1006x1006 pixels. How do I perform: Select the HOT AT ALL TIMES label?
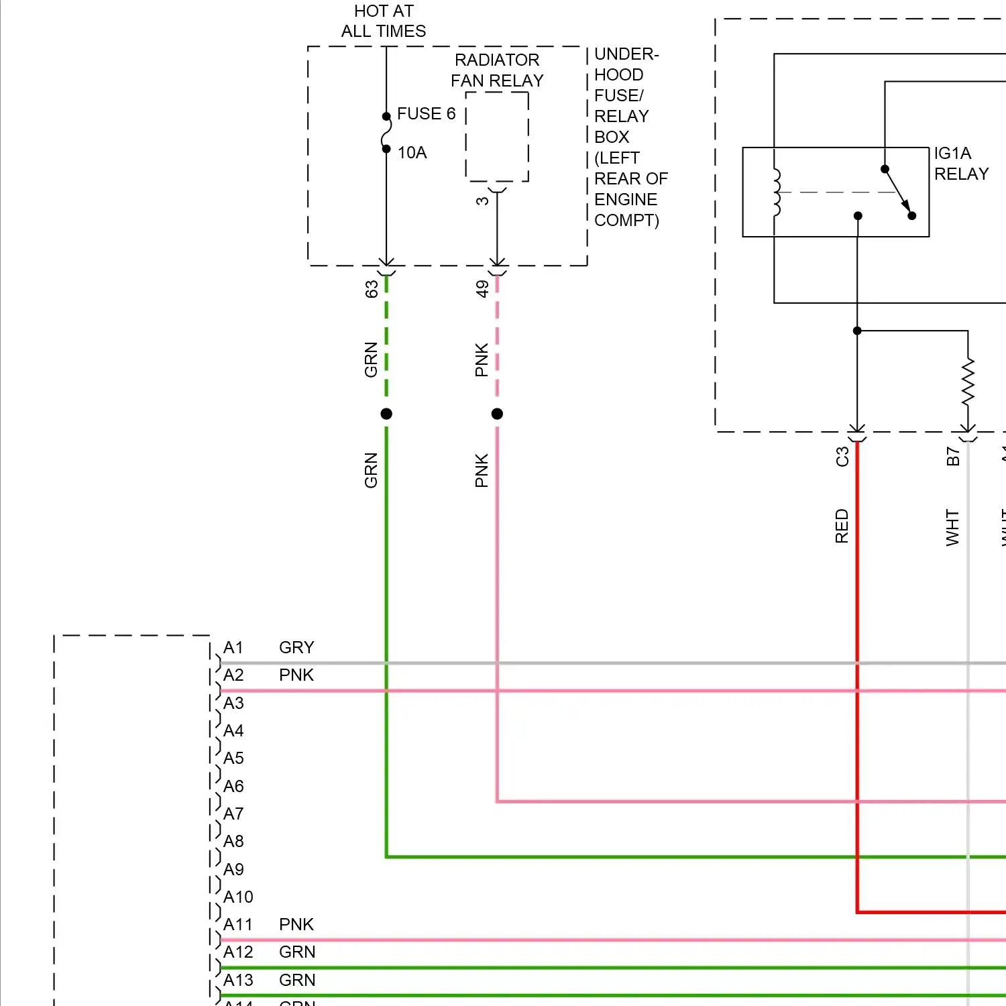[382, 20]
